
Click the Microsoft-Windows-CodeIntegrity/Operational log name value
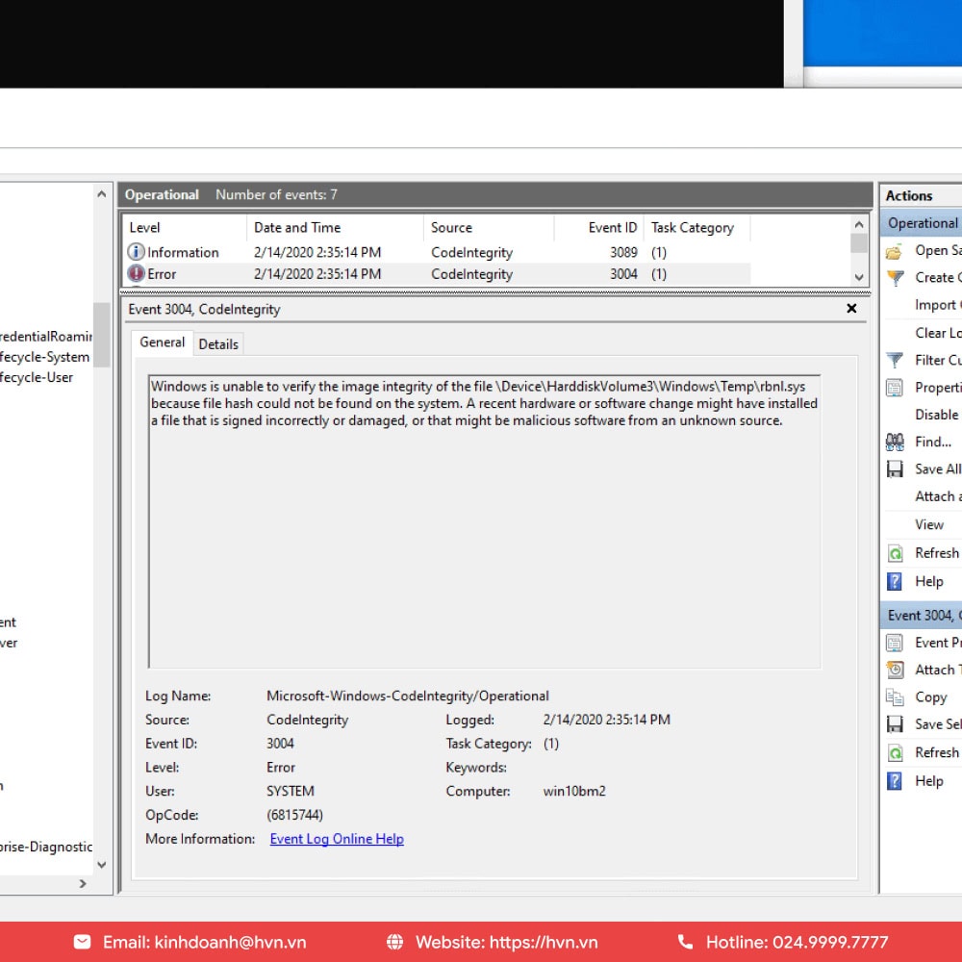[407, 696]
